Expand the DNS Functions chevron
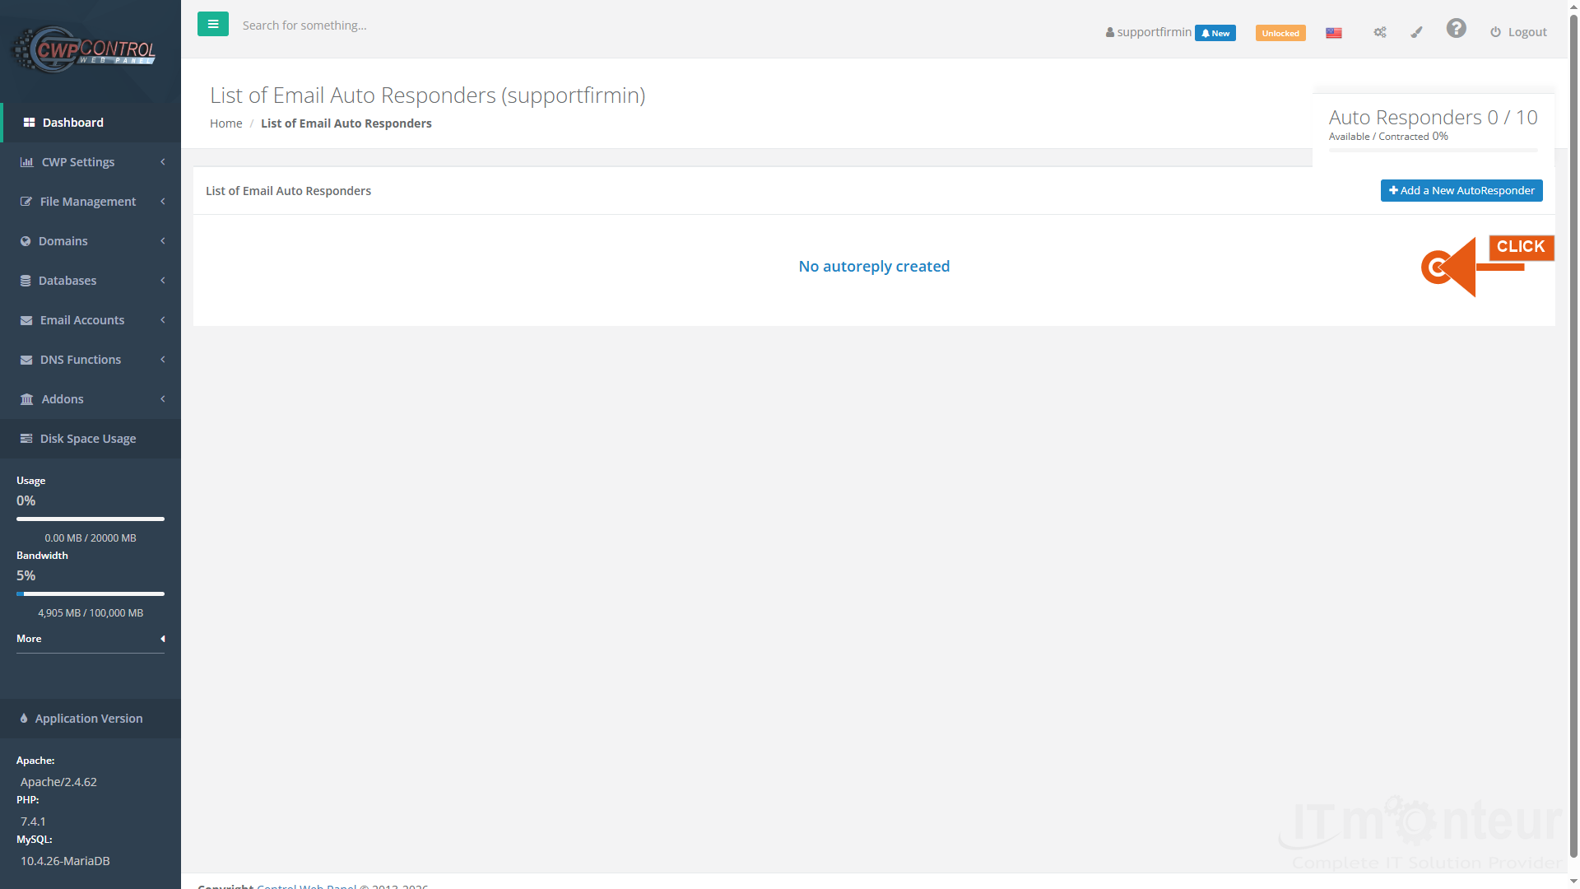The image size is (1580, 889). [x=163, y=360]
